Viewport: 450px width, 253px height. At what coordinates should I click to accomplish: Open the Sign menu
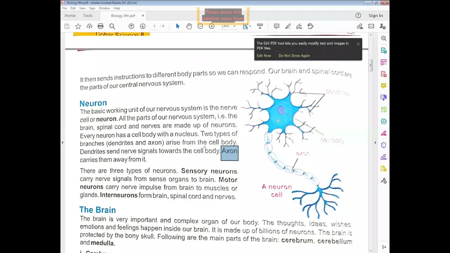pos(92,8)
